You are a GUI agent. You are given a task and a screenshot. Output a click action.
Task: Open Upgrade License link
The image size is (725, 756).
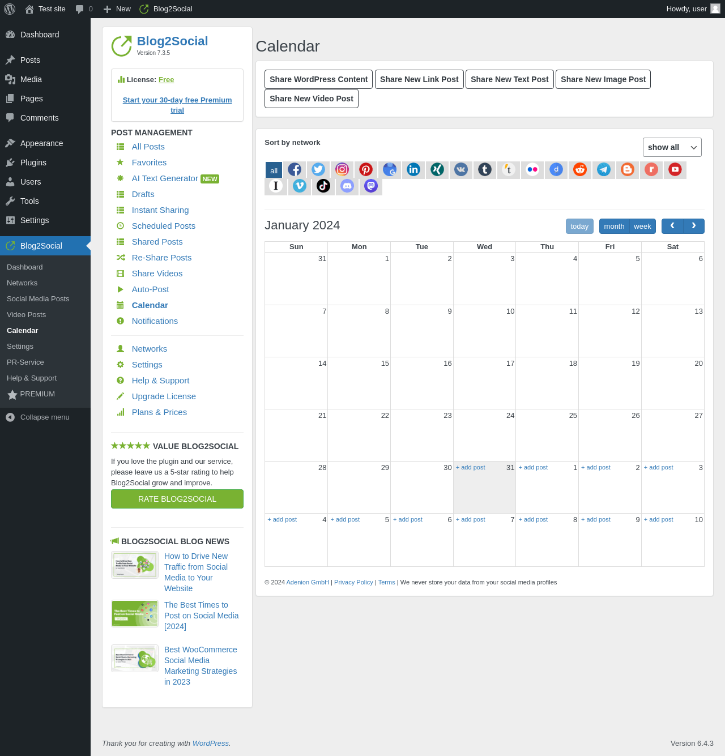[x=164, y=396]
